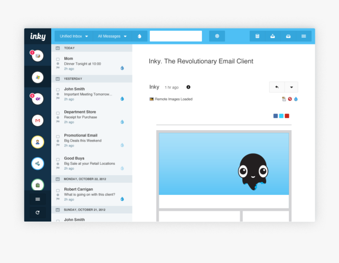This screenshot has height=263, width=339.
Task: Open the All Messages filter dropdown
Action: [x=112, y=36]
